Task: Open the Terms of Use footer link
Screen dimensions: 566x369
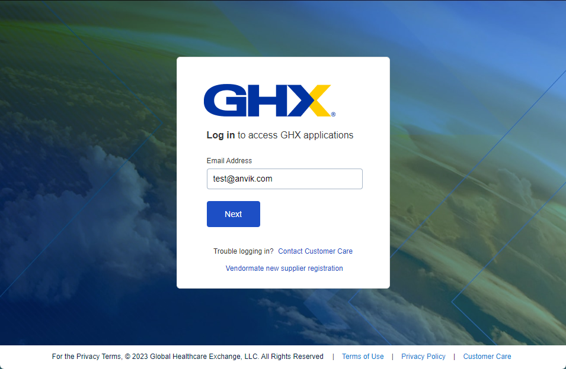Action: [x=363, y=357]
